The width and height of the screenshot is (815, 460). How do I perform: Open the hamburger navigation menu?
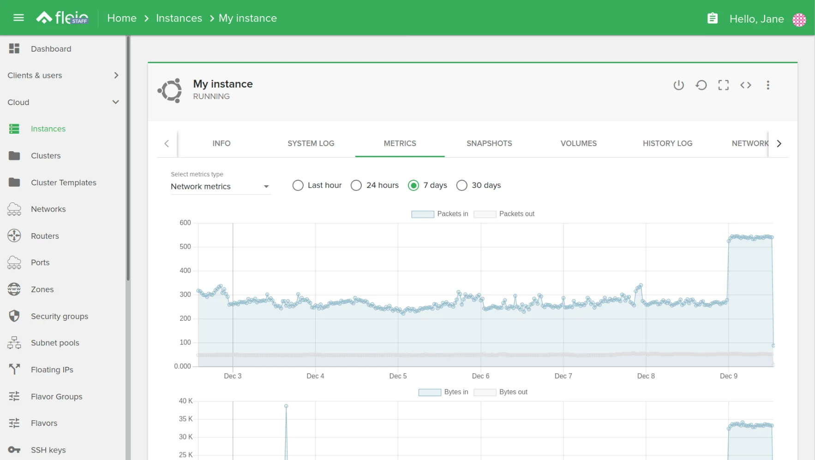18,18
